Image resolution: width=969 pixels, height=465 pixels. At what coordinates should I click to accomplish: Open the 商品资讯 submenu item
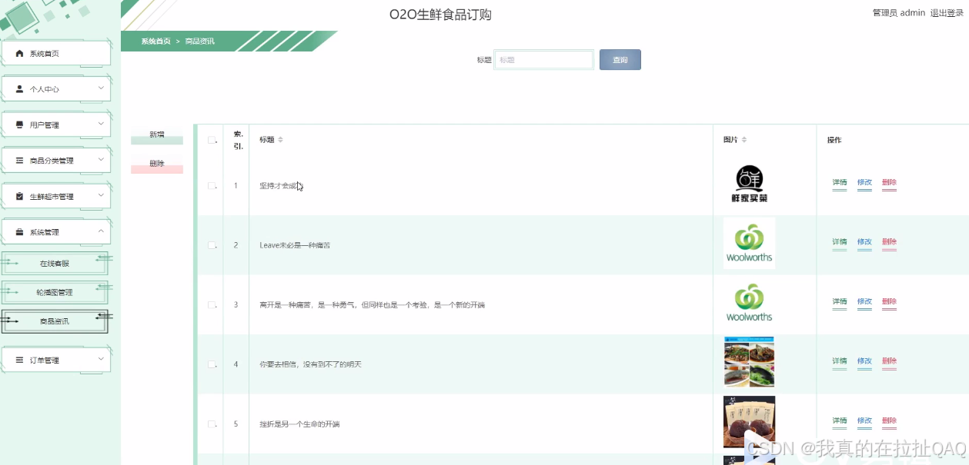[x=55, y=321]
